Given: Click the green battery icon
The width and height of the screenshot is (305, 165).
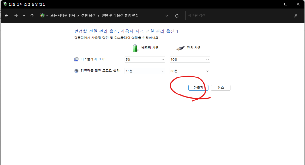Looking at the screenshot, I should [135, 48].
